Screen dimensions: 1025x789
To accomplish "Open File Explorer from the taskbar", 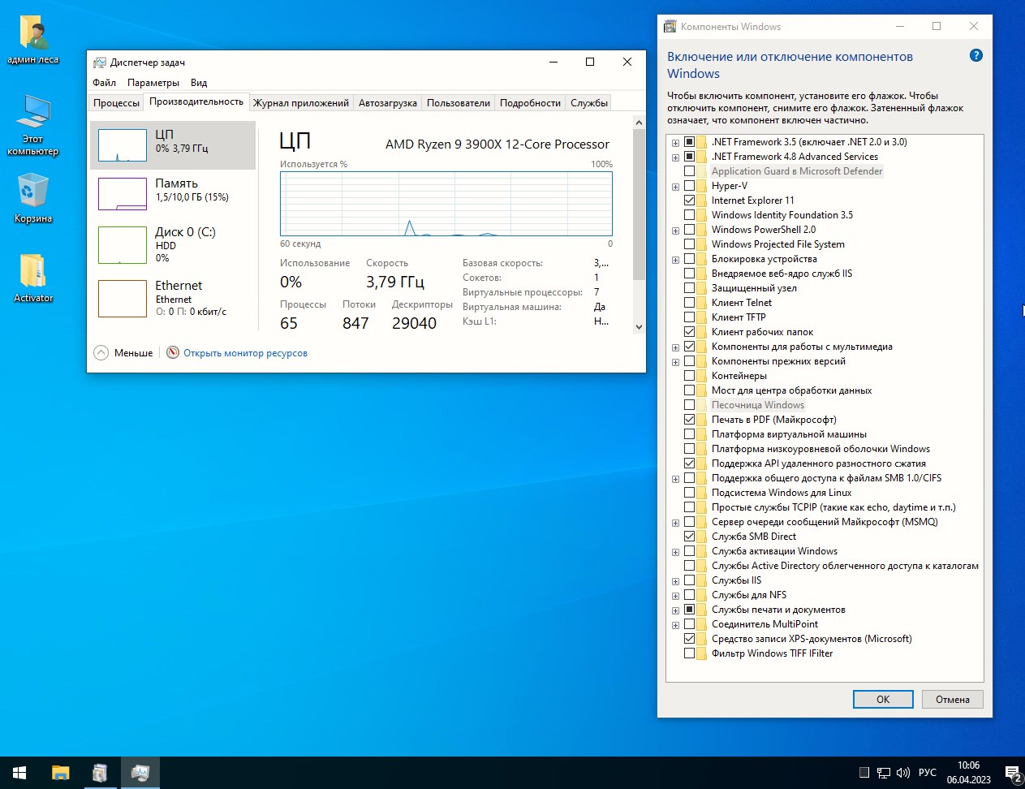I will [60, 773].
